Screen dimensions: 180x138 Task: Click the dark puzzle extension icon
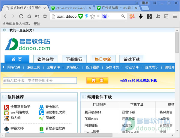click(149, 16)
